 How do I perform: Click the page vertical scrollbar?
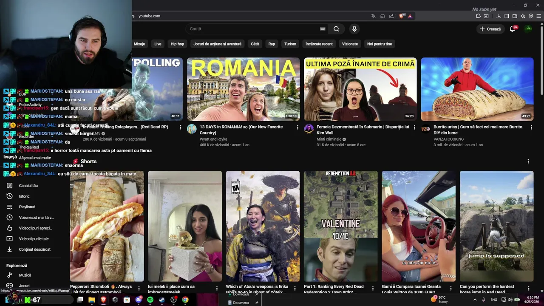pos(541,59)
